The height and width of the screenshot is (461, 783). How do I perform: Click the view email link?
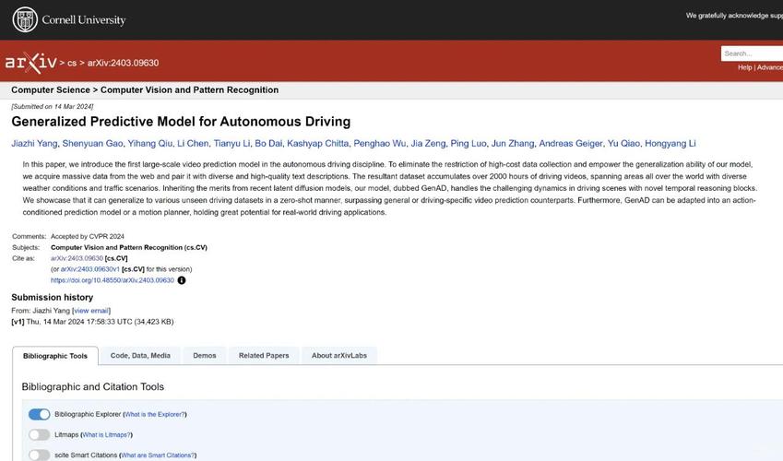tap(91, 311)
